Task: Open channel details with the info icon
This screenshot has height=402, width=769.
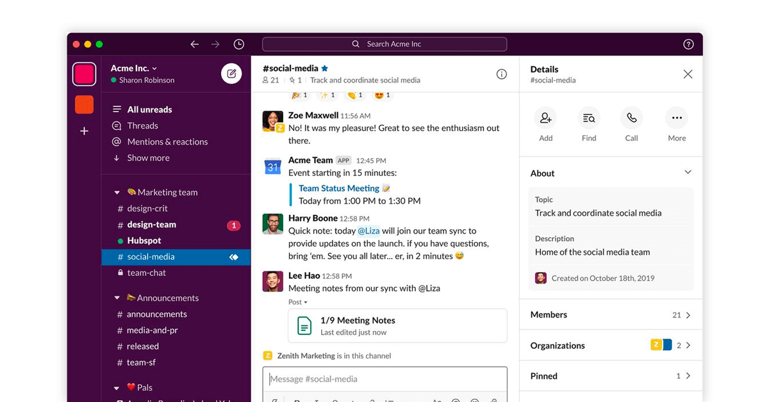Action: click(502, 74)
